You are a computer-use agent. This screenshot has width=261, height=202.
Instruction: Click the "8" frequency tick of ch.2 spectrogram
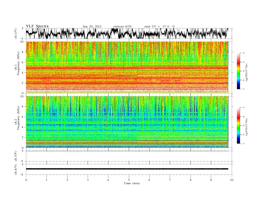23,107
